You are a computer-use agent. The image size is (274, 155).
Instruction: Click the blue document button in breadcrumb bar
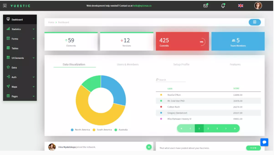[254, 22]
